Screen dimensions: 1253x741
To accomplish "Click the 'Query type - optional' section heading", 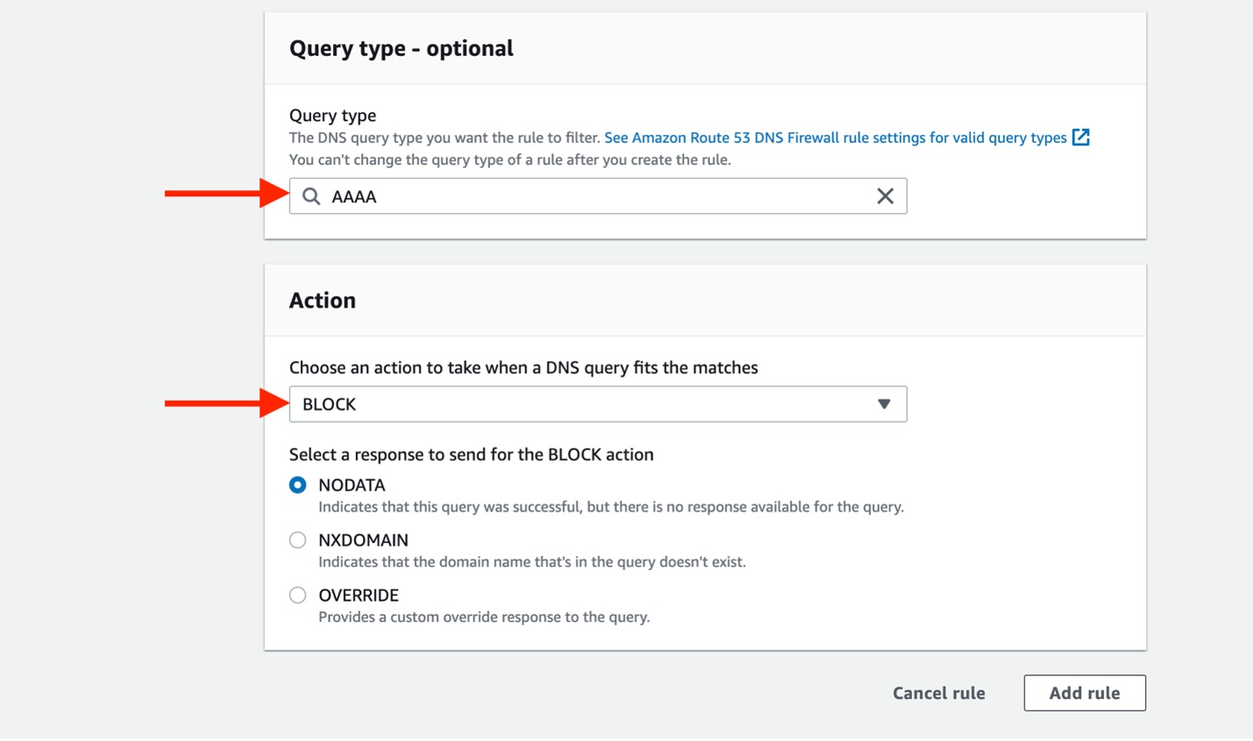I will 401,48.
